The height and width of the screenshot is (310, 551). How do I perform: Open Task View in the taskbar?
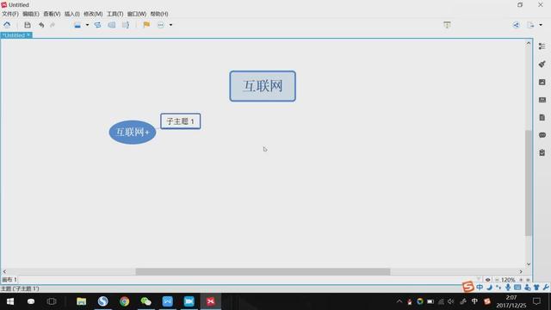pyautogui.click(x=52, y=301)
